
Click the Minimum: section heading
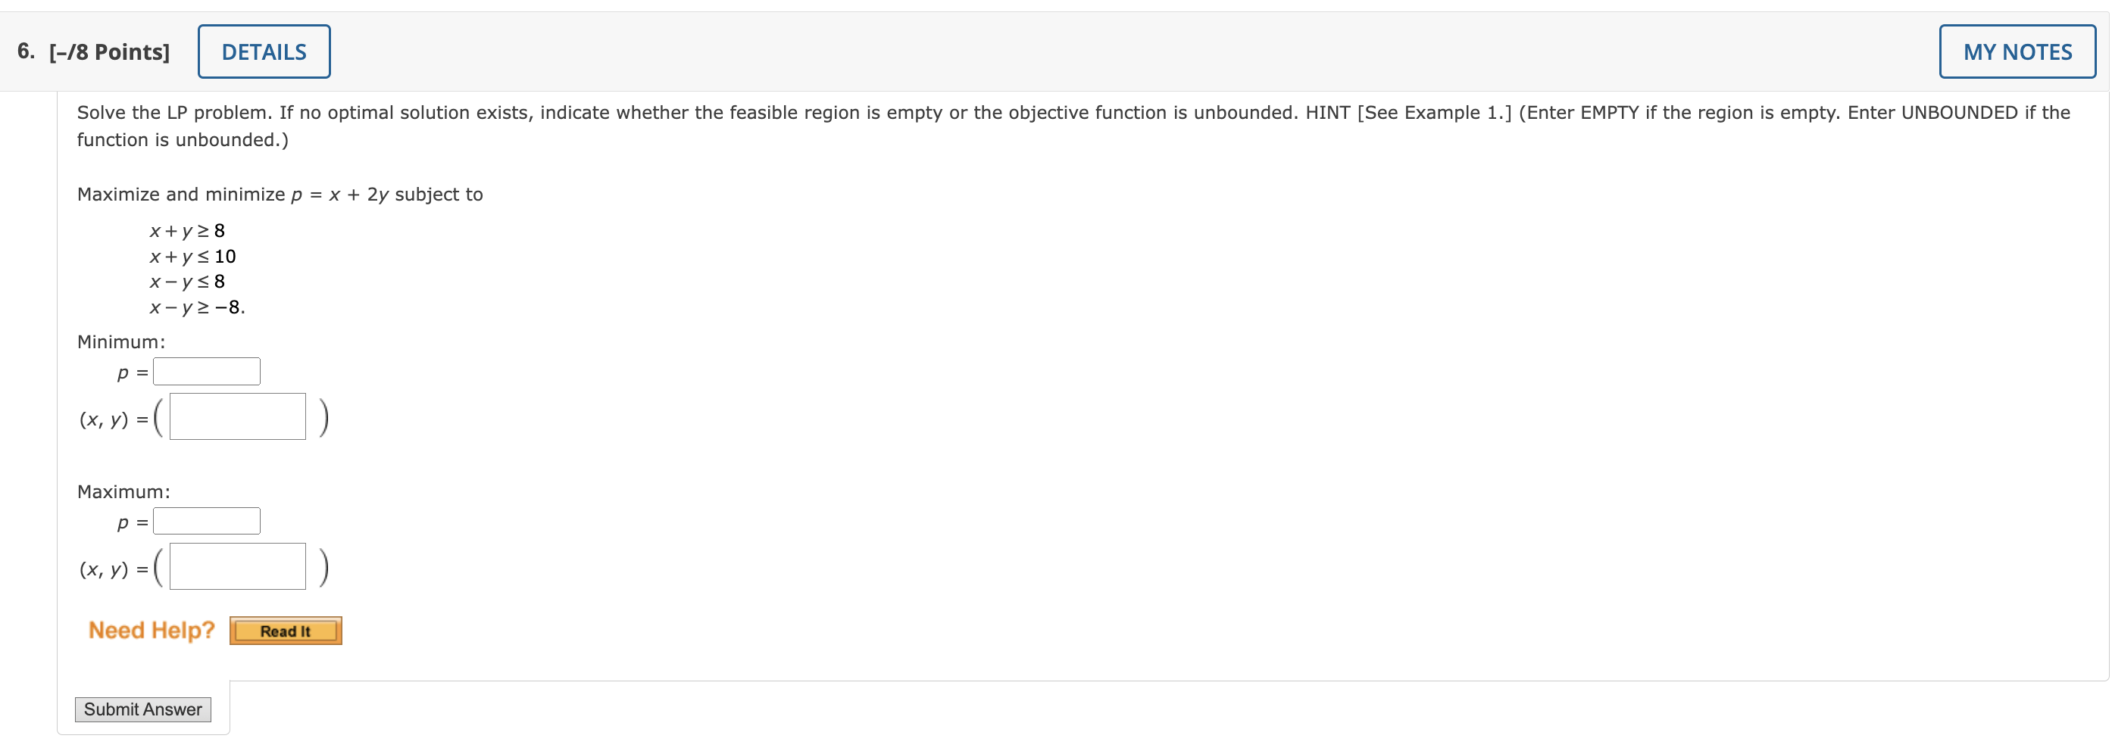[120, 341]
